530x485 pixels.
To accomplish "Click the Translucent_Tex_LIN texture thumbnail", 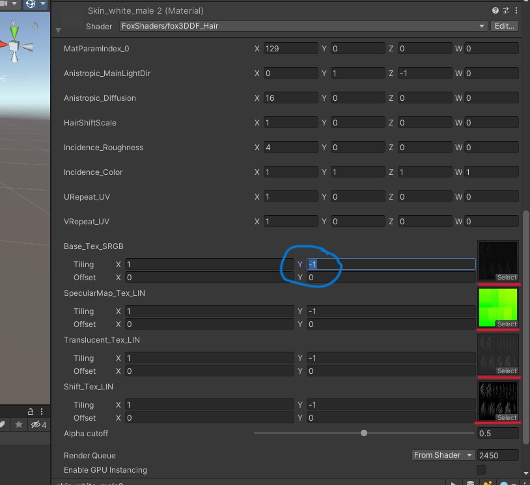I will coord(498,354).
